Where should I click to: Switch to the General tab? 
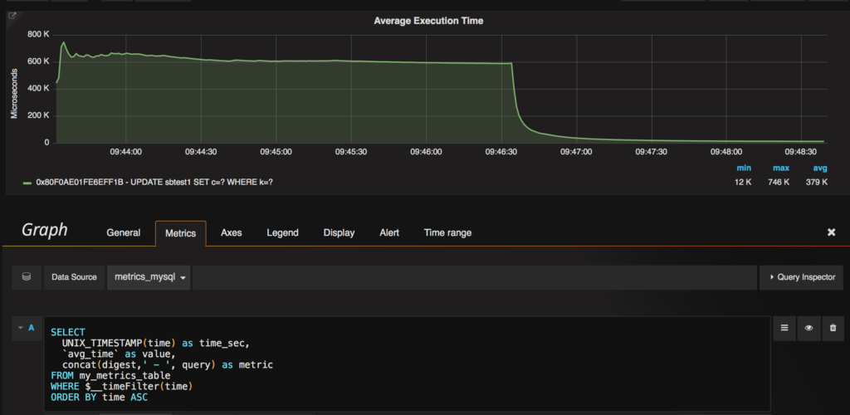point(123,232)
